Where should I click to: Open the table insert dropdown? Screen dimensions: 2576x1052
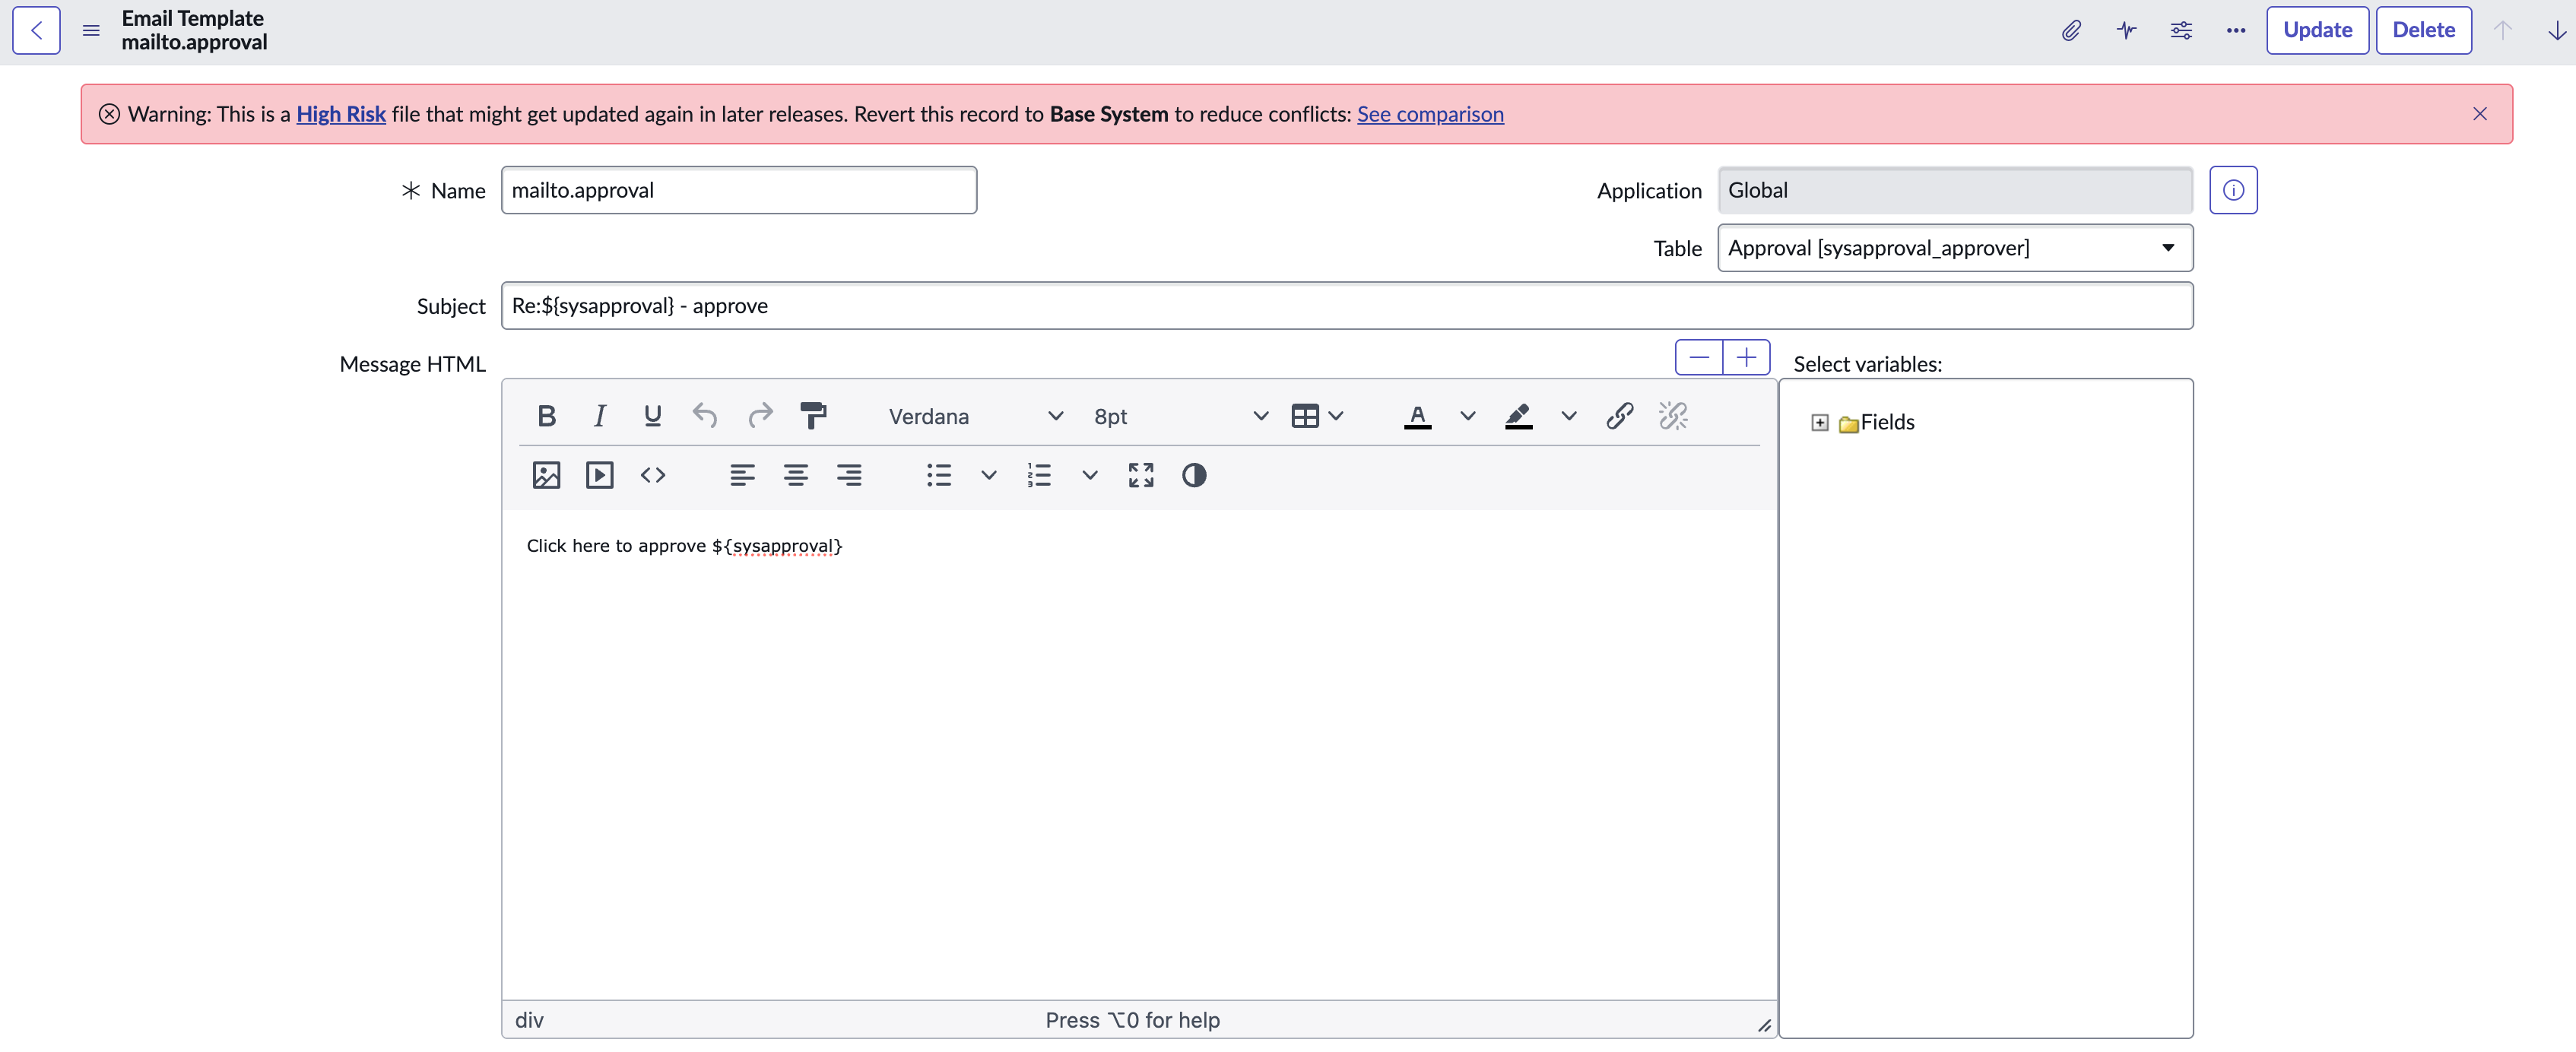click(x=1316, y=416)
